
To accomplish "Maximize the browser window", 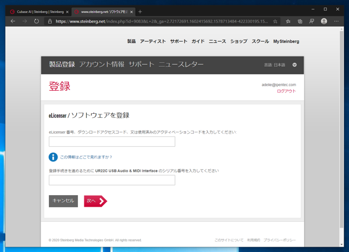I will pyautogui.click(x=325, y=9).
